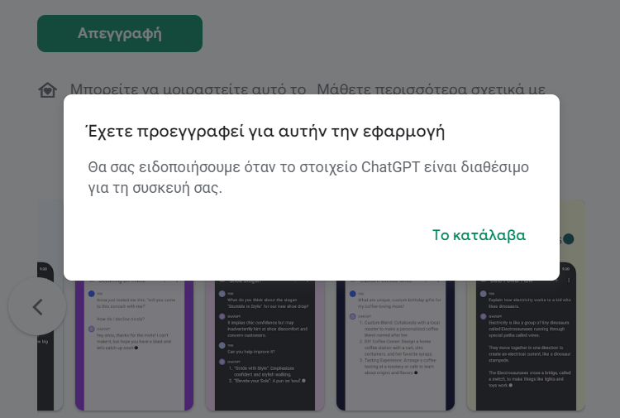Click the Απεγγραφή unregister button
The width and height of the screenshot is (620, 418).
(x=120, y=34)
